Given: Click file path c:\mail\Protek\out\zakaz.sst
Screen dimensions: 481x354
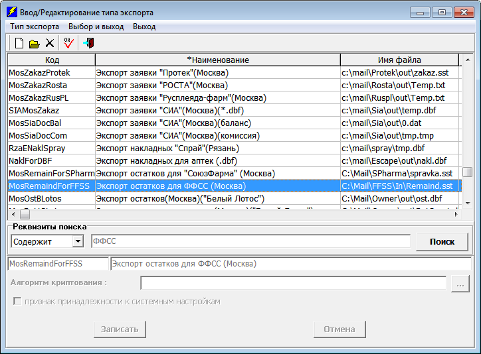Looking at the screenshot, I should [400, 73].
